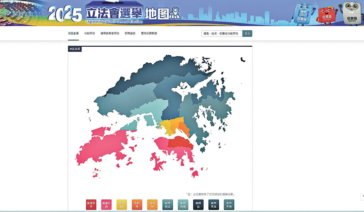Pick the 九龍東 orange legend tile
Screen dimensions: 364x212
coord(137,204)
